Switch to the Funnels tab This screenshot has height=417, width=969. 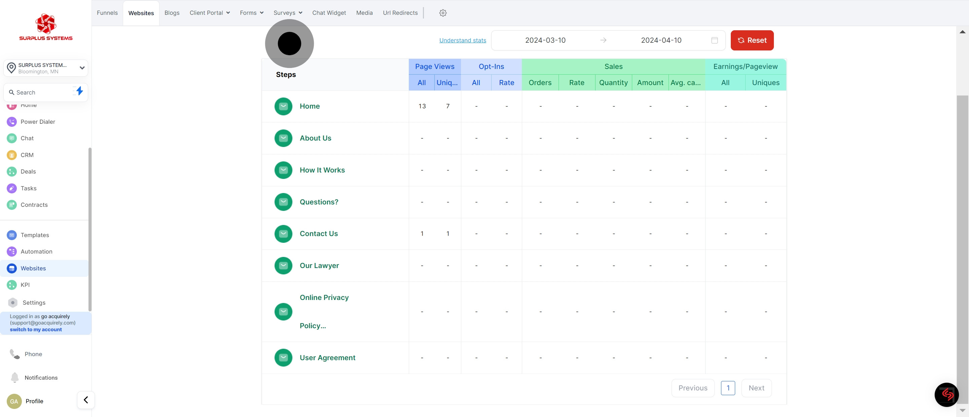tap(107, 13)
